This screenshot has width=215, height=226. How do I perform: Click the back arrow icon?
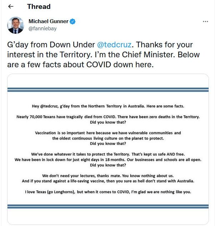[x=11, y=6]
